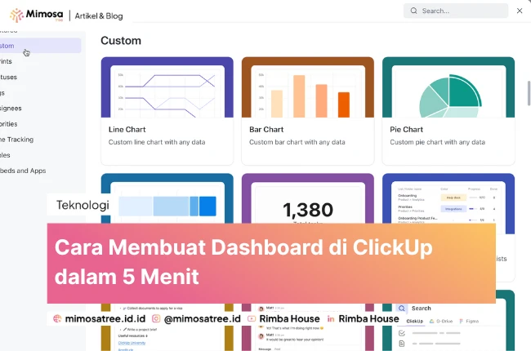Click the article title banner

[271, 263]
